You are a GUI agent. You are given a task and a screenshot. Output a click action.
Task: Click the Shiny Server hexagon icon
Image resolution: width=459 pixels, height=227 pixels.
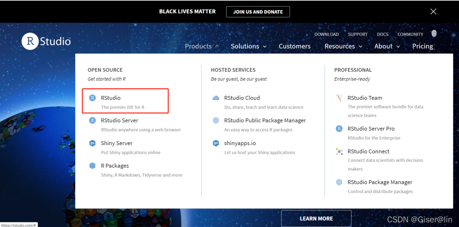(93, 143)
